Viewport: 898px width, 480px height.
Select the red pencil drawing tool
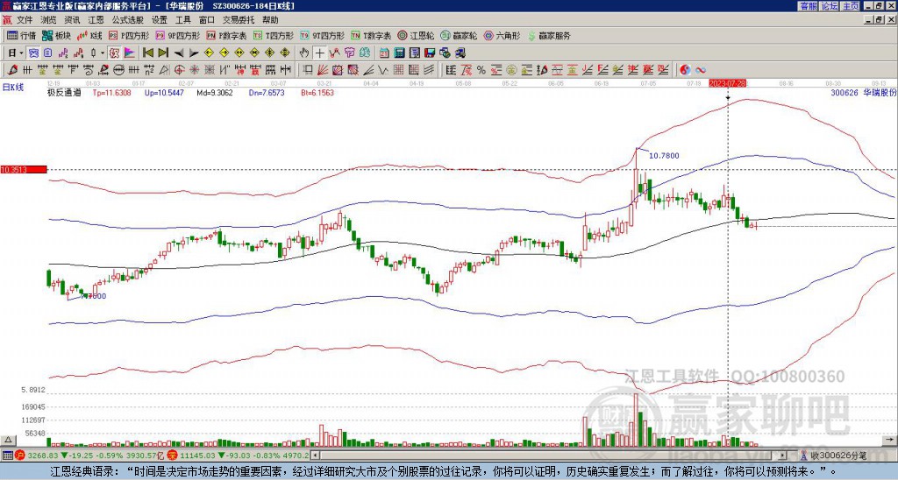(x=11, y=70)
